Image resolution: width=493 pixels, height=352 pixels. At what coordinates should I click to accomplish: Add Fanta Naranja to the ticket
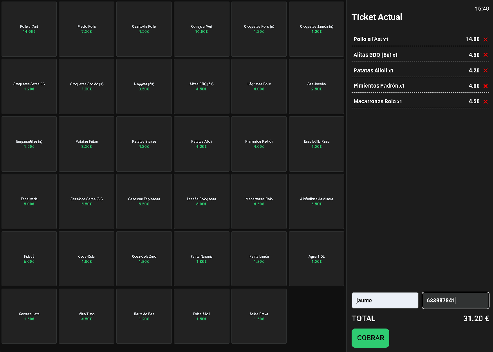[x=202, y=259]
